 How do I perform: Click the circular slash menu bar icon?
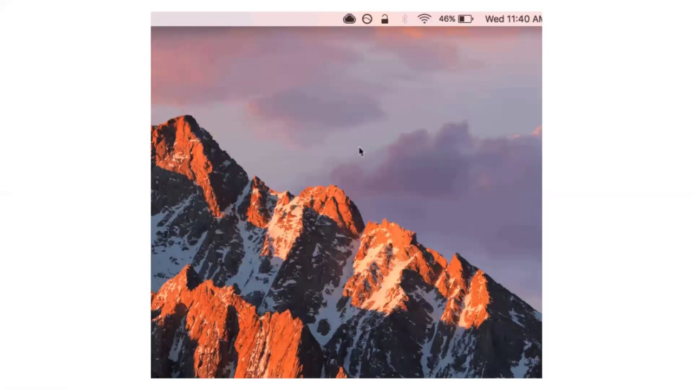[x=367, y=19]
